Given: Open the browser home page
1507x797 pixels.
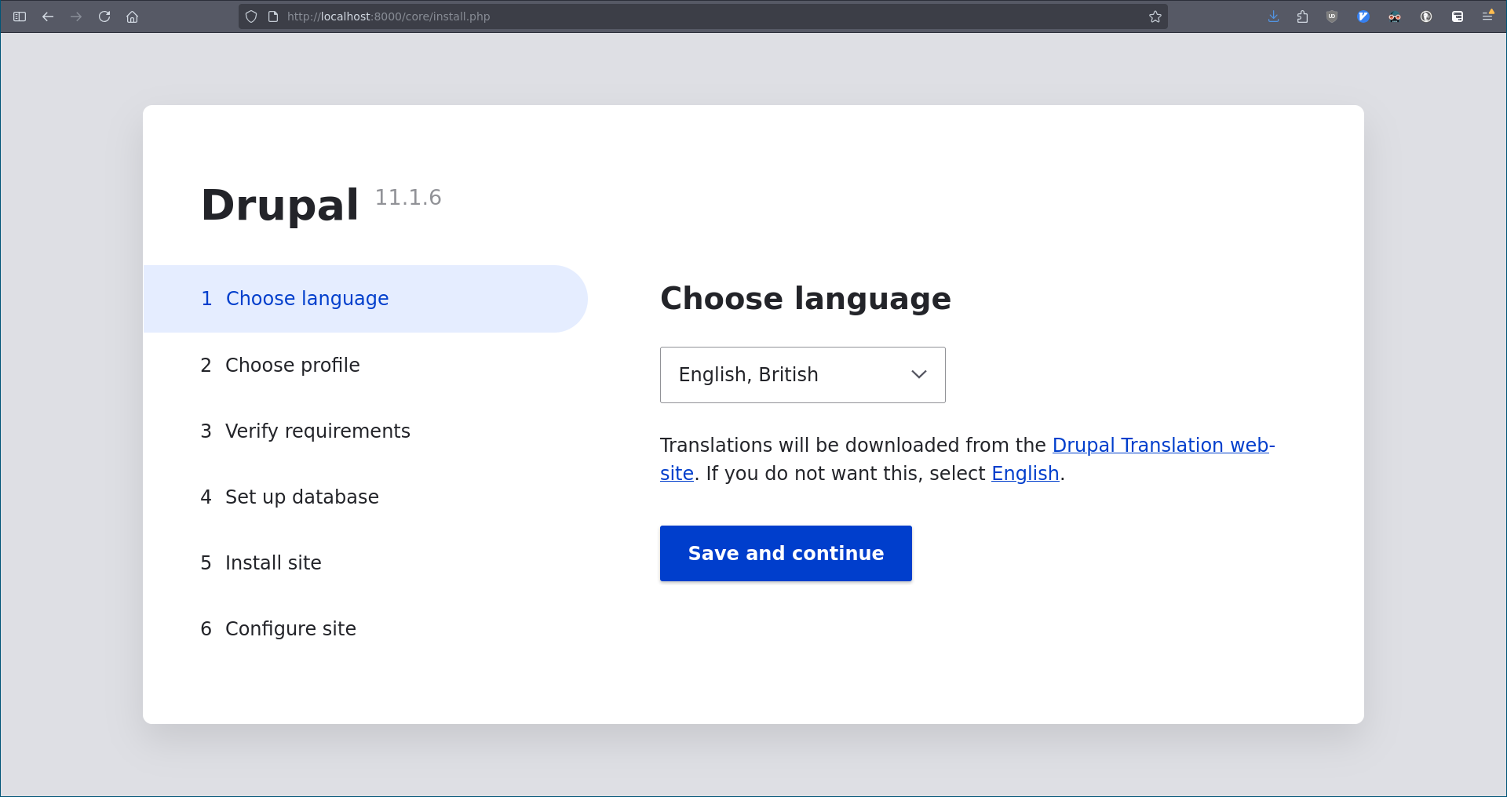Looking at the screenshot, I should pos(133,16).
